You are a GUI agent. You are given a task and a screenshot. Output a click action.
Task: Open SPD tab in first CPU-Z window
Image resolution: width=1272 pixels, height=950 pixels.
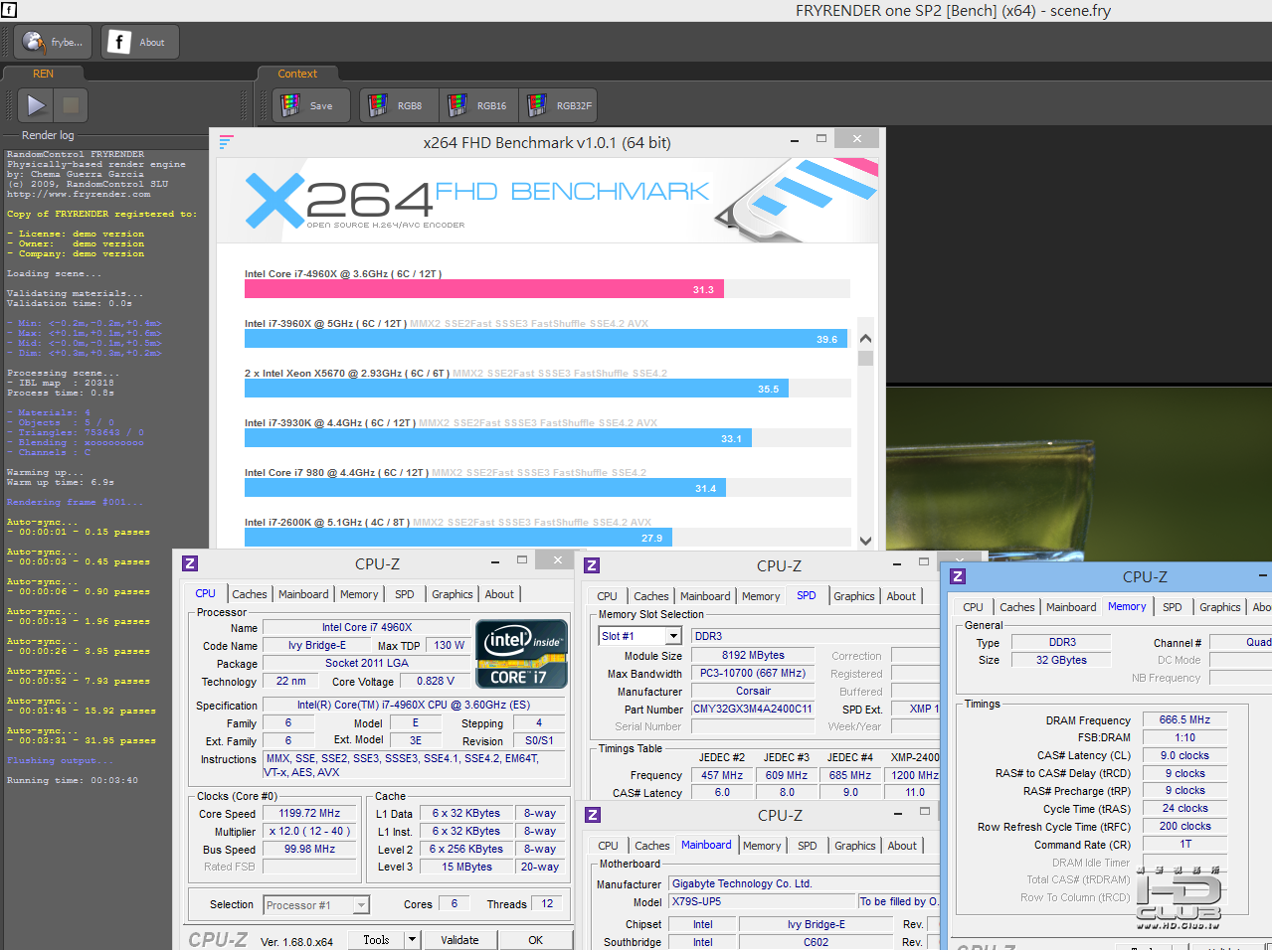click(x=405, y=594)
